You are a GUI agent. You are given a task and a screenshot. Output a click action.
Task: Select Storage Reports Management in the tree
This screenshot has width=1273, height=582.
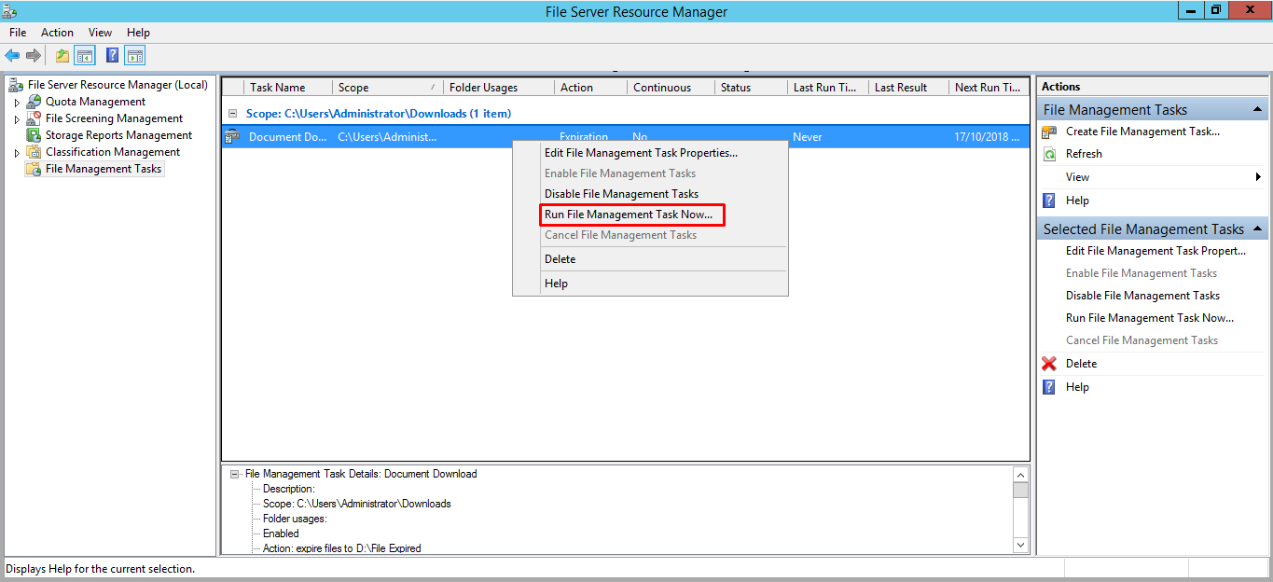[x=119, y=135]
